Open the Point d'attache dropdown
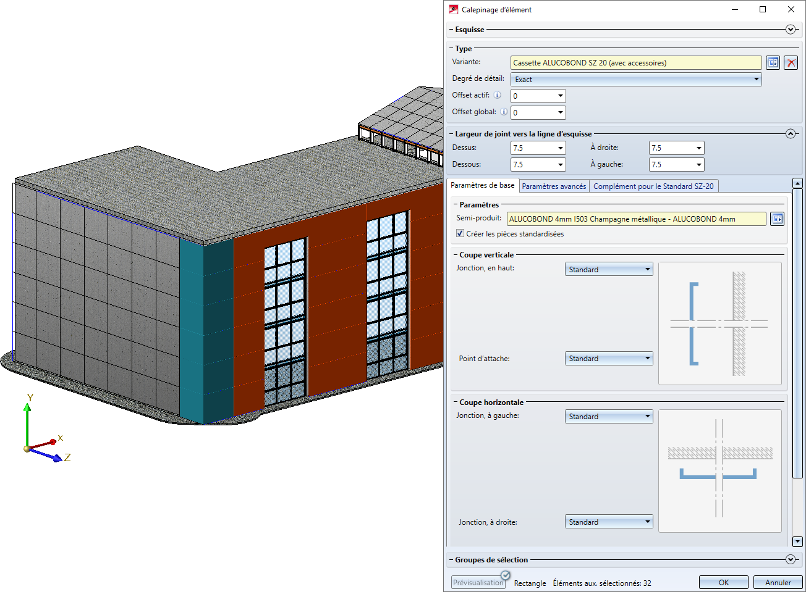This screenshot has width=806, height=592. coord(609,359)
